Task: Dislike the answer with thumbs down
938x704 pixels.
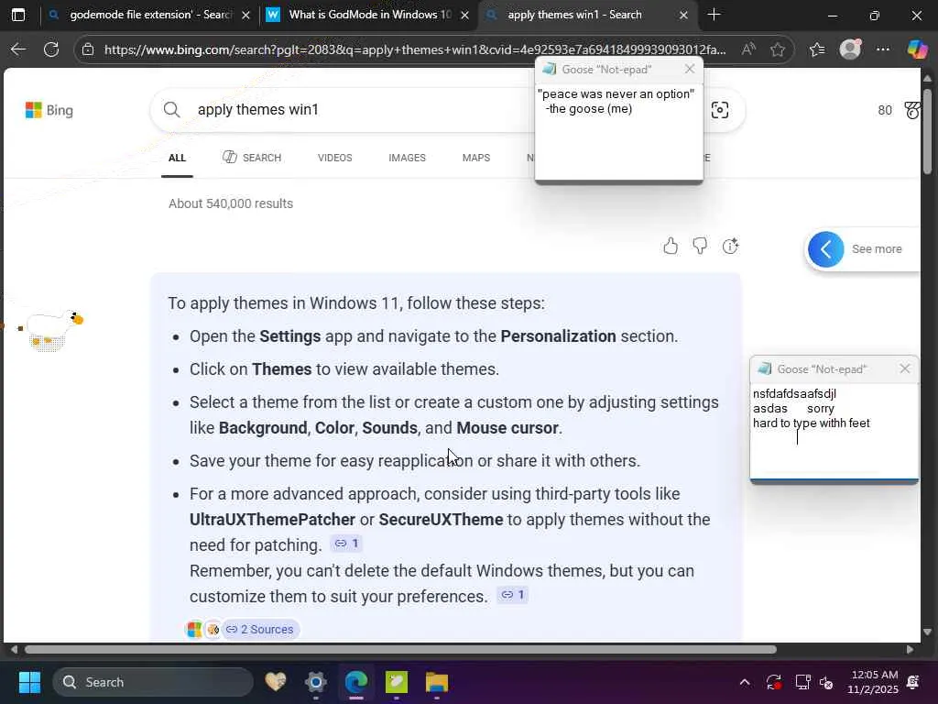Action: click(700, 246)
